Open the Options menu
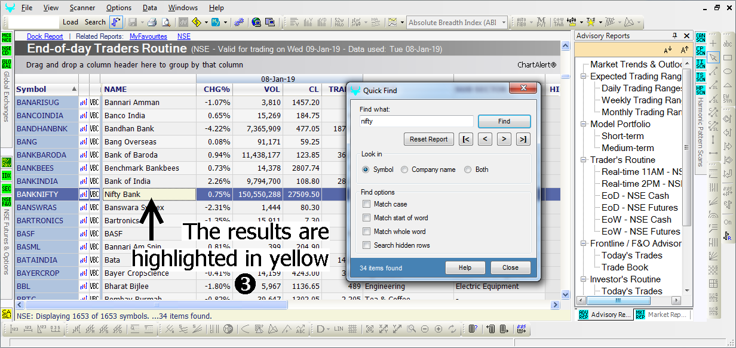This screenshot has height=348, width=736. click(x=119, y=8)
